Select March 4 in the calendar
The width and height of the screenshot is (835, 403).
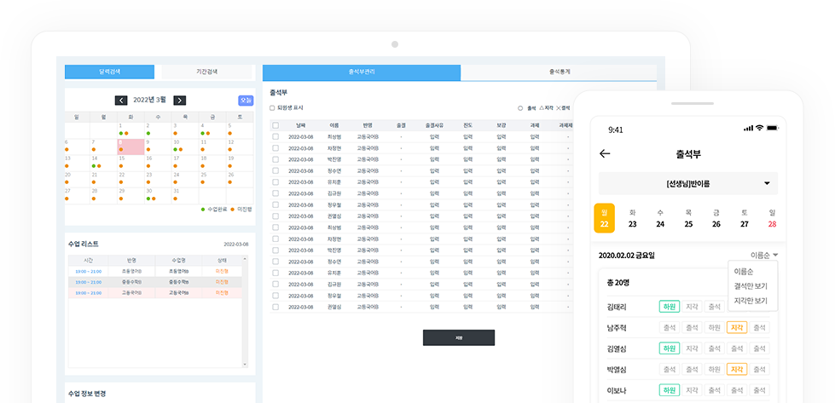coord(212,130)
